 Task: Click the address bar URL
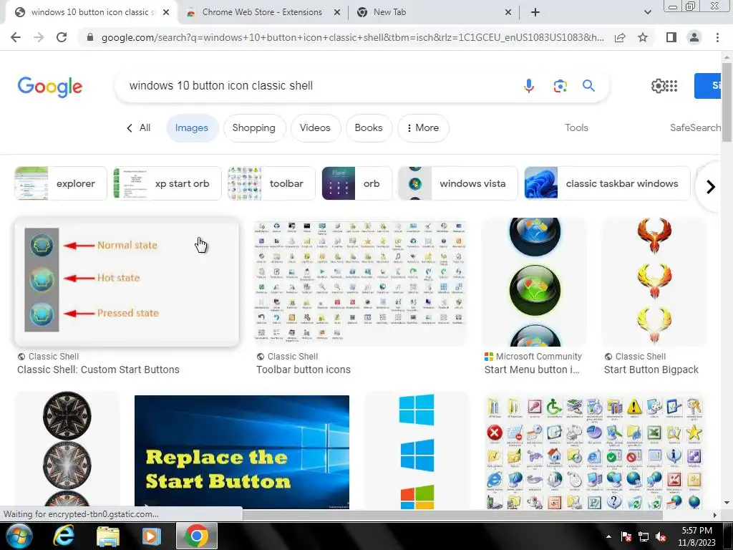[x=352, y=37]
